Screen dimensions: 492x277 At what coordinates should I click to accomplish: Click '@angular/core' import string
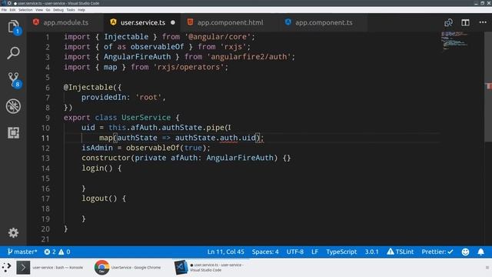pyautogui.click(x=218, y=37)
